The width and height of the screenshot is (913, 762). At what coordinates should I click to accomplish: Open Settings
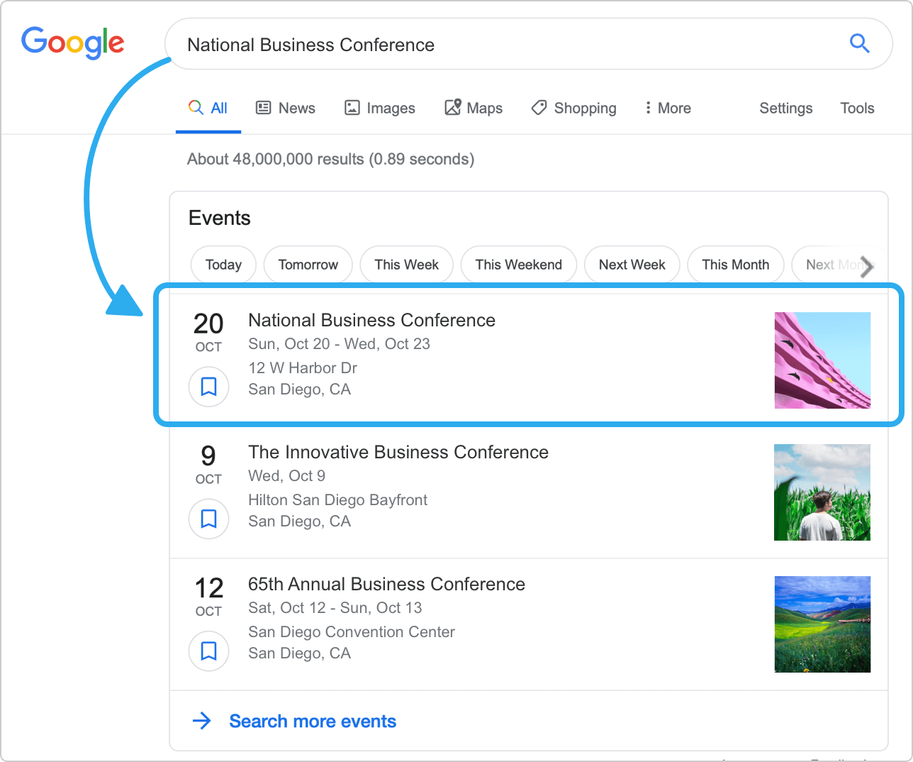click(785, 108)
